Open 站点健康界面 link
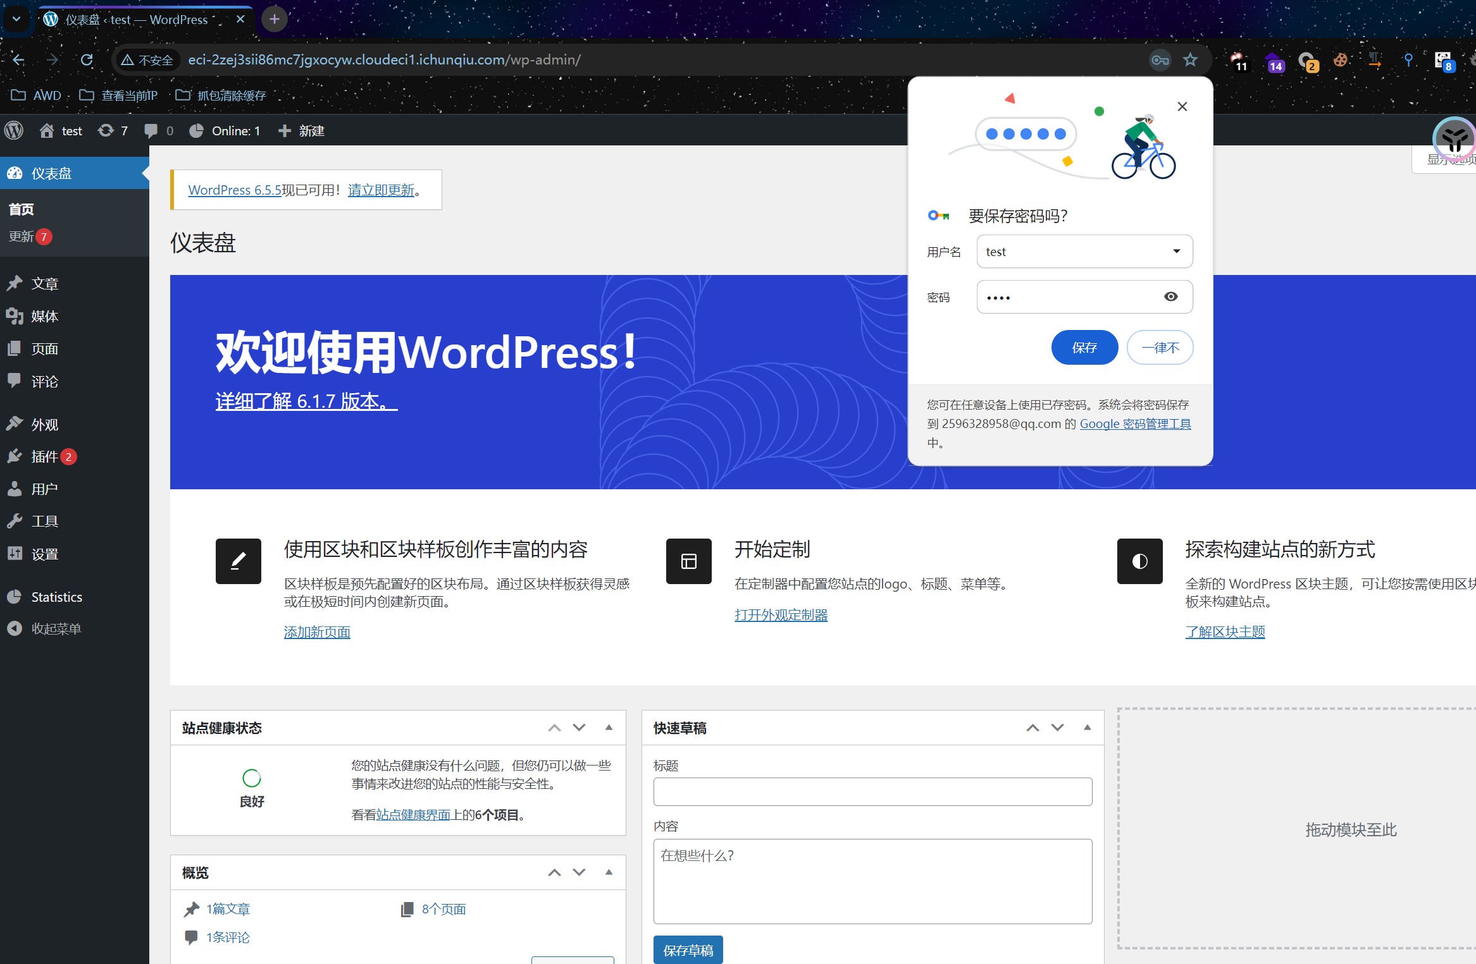Image resolution: width=1476 pixels, height=964 pixels. pyautogui.click(x=413, y=815)
